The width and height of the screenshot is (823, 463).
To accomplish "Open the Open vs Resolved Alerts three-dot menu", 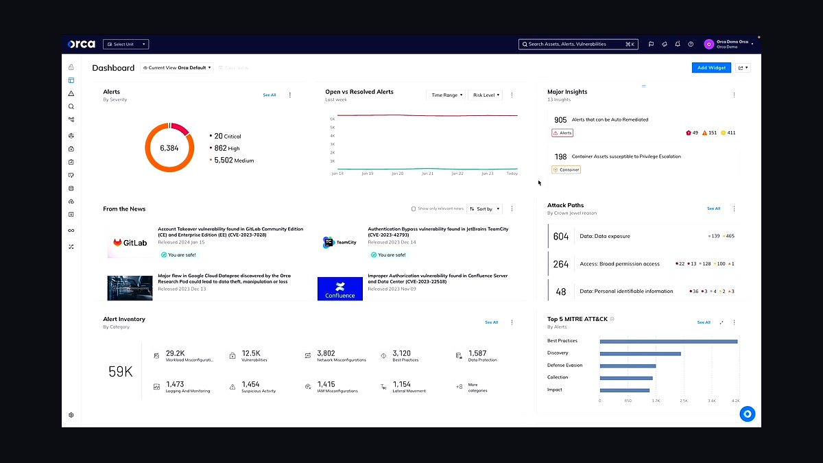I will pyautogui.click(x=512, y=95).
